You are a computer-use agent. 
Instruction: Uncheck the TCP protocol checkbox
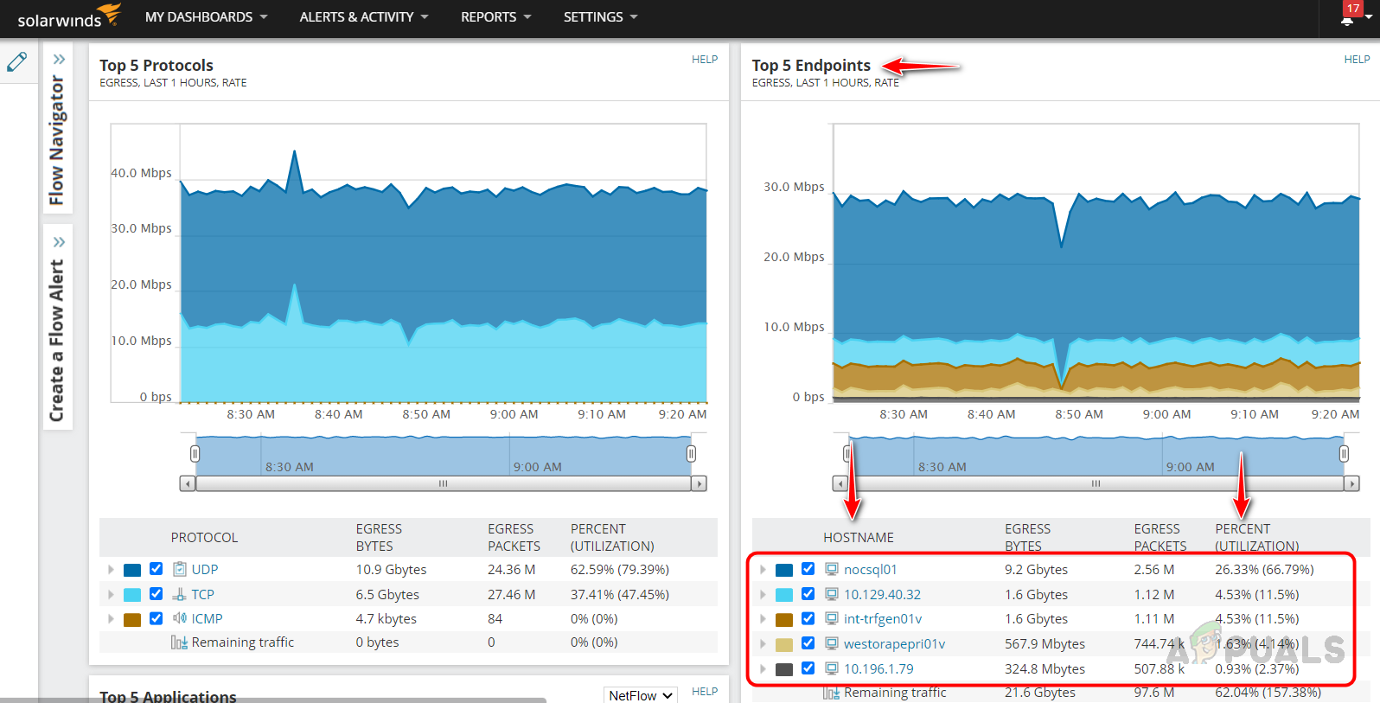pos(156,594)
